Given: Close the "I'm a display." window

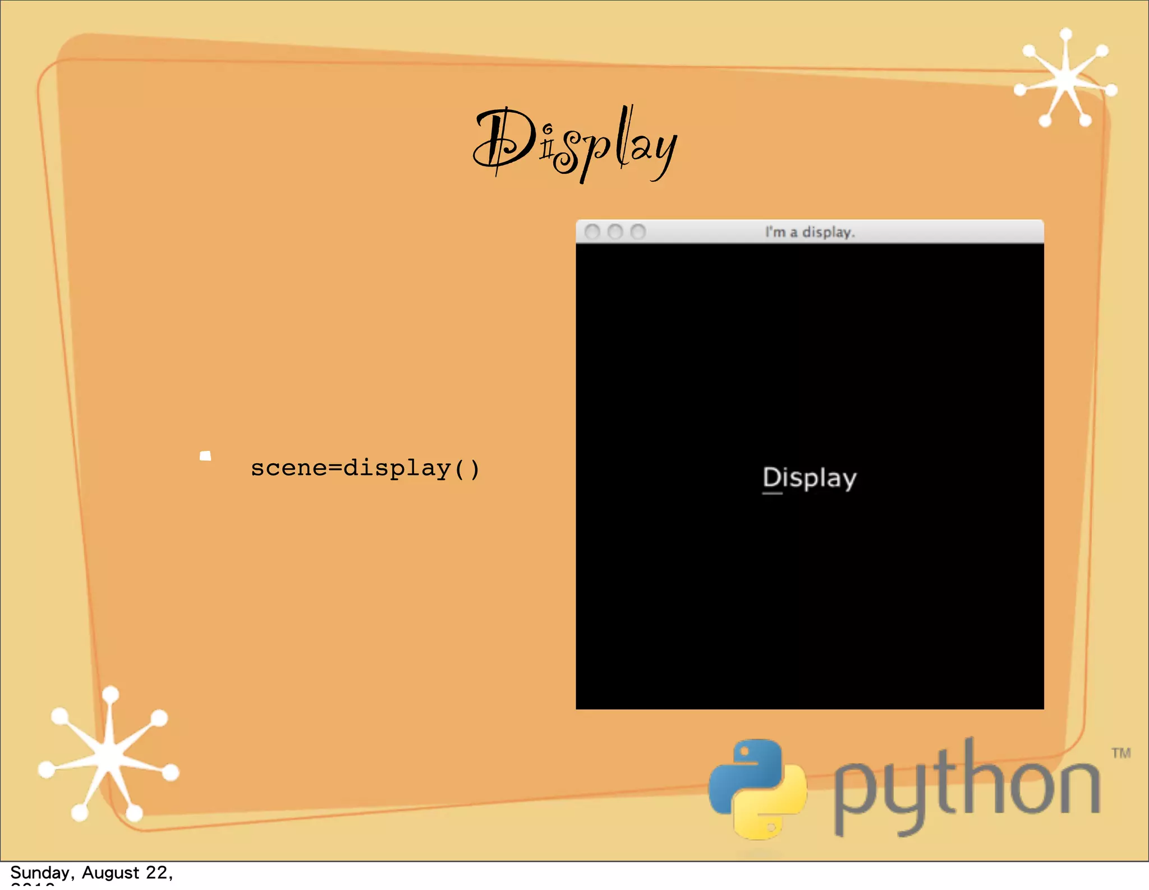Looking at the screenshot, I should point(592,232).
